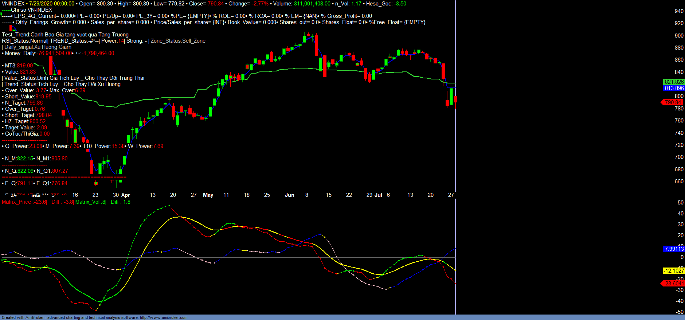685x320 pixels.
Task: Open the amibroker.com link in footer
Action: point(164,317)
